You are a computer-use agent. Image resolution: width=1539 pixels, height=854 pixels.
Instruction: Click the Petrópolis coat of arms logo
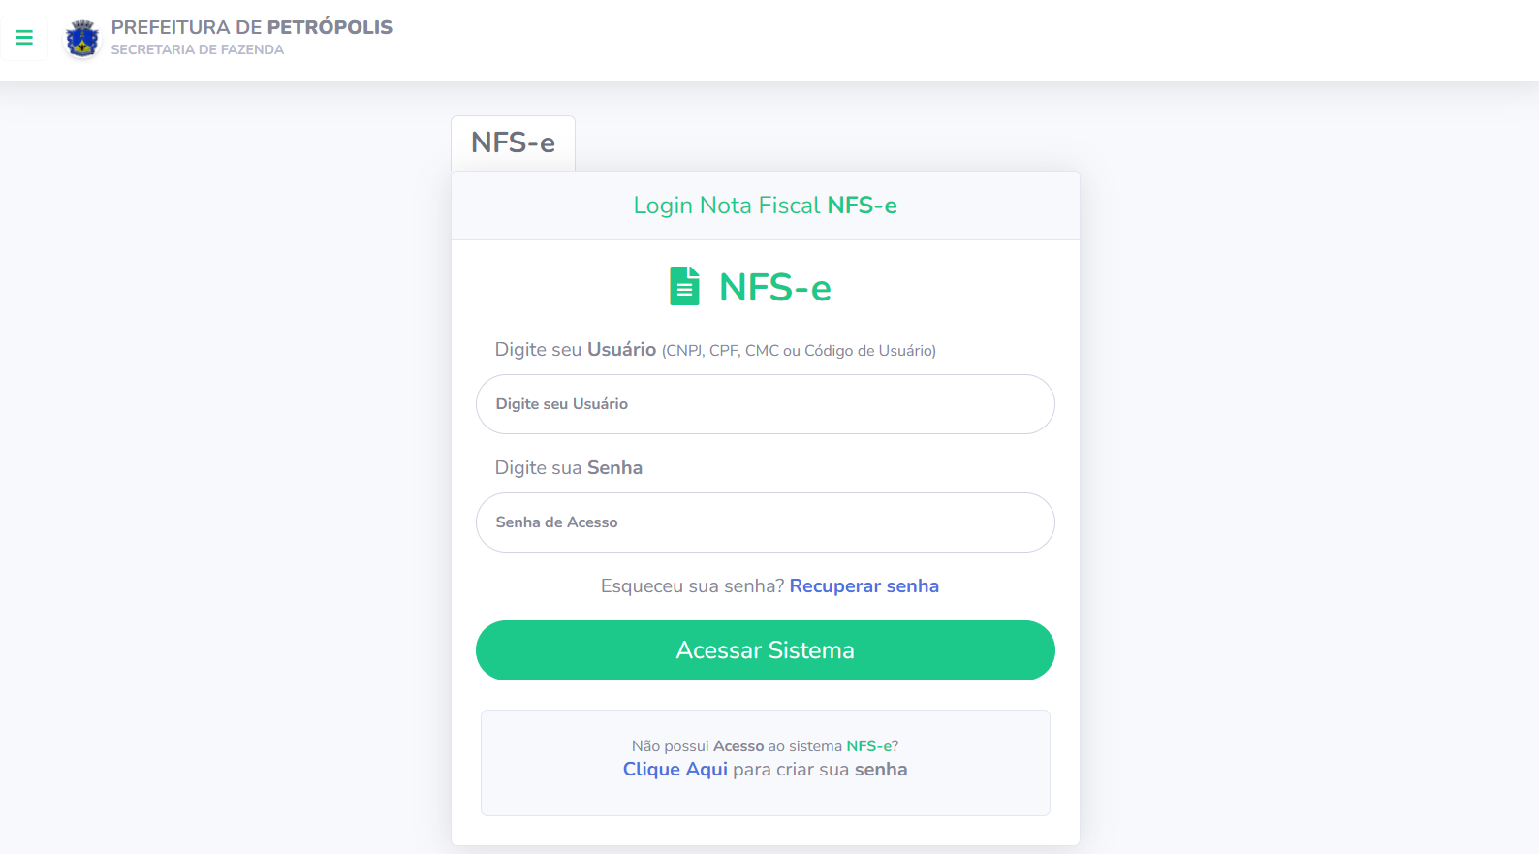coord(82,39)
